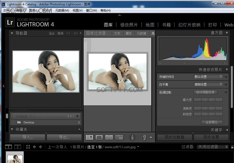Click the Lr logo identity plate

(10, 22)
